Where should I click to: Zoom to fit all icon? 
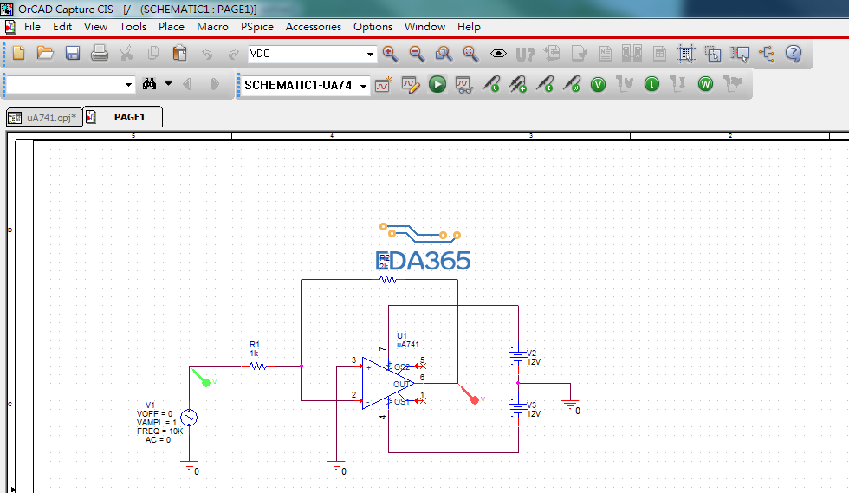470,53
